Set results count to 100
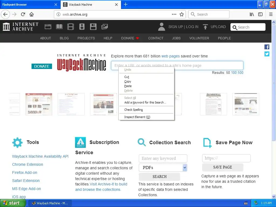The width and height of the screenshot is (276, 207). coord(234,73)
